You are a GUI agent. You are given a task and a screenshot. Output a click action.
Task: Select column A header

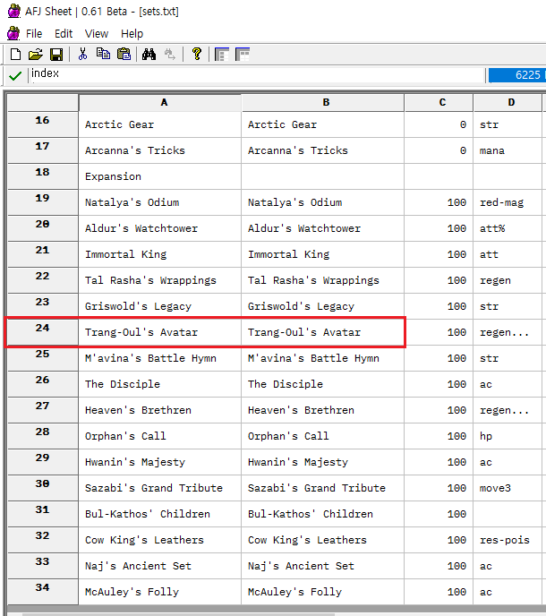coord(160,103)
